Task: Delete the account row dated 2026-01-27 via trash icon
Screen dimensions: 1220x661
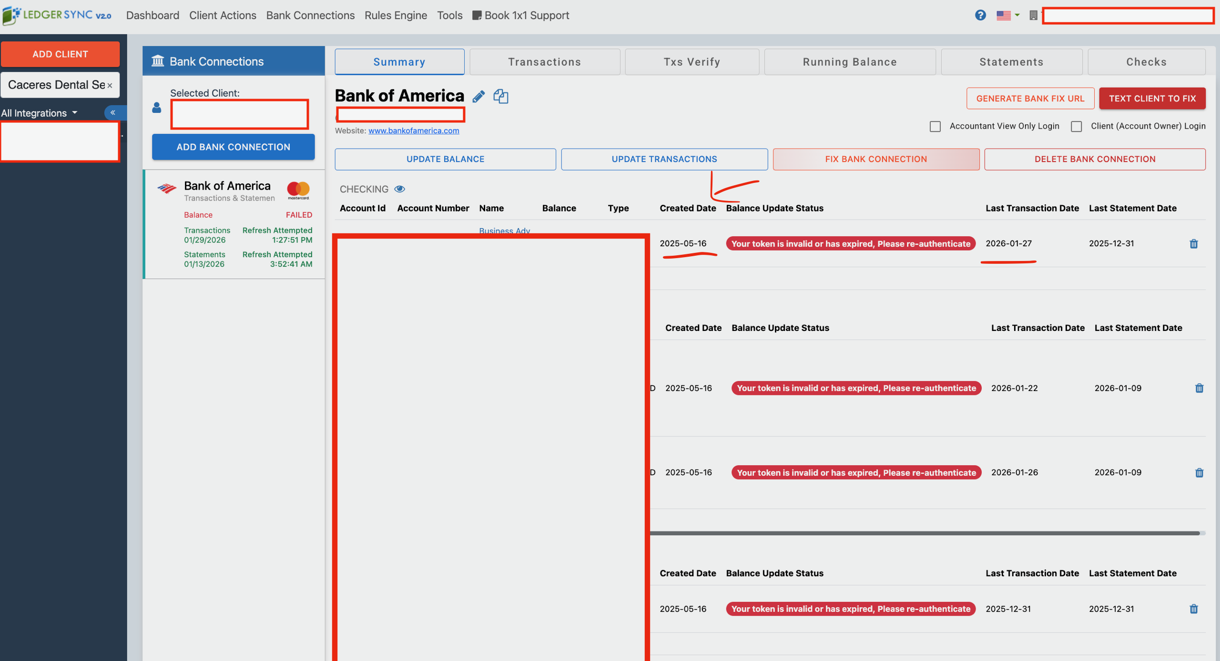Action: pyautogui.click(x=1193, y=244)
